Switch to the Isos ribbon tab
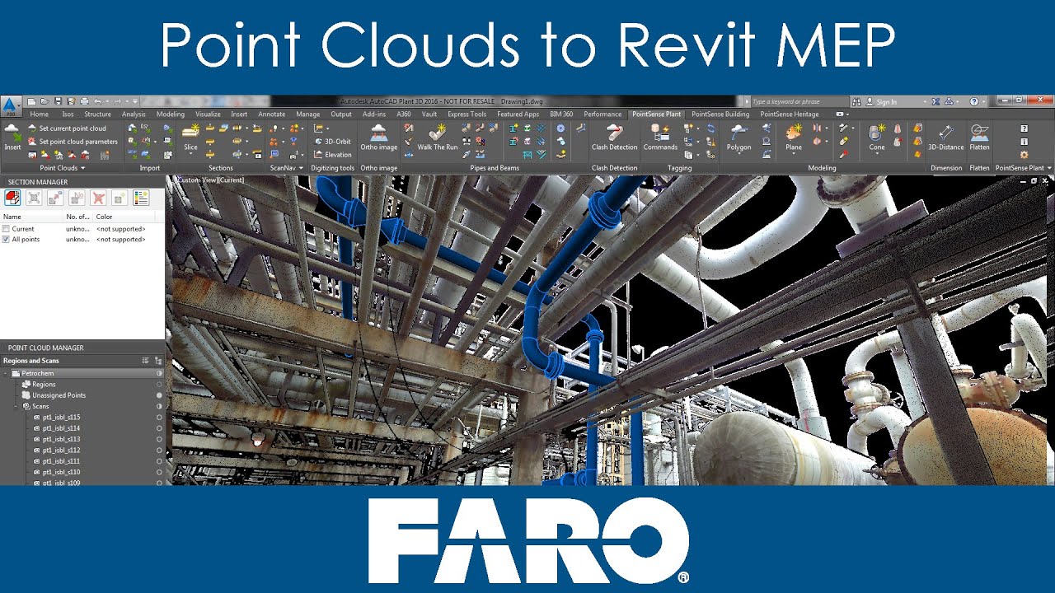Screen dimensions: 1055x593 [68, 114]
